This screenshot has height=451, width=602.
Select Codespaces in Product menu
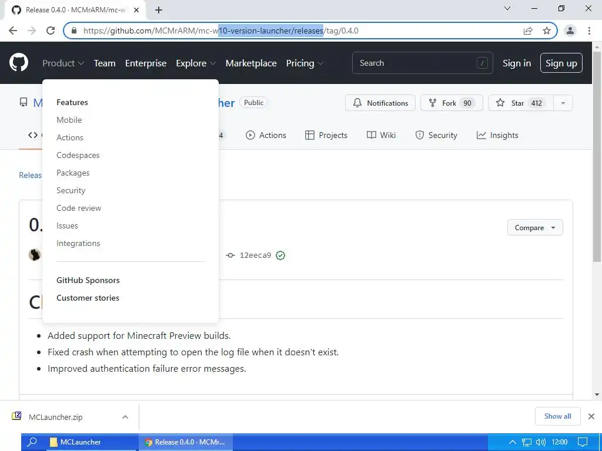pyautogui.click(x=78, y=155)
